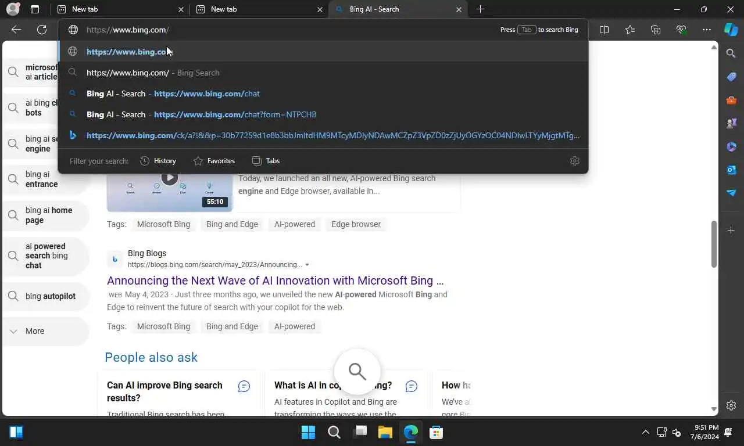The width and height of the screenshot is (744, 446).
Task: Open sidebar Tools briefcase icon
Action: pos(731,100)
